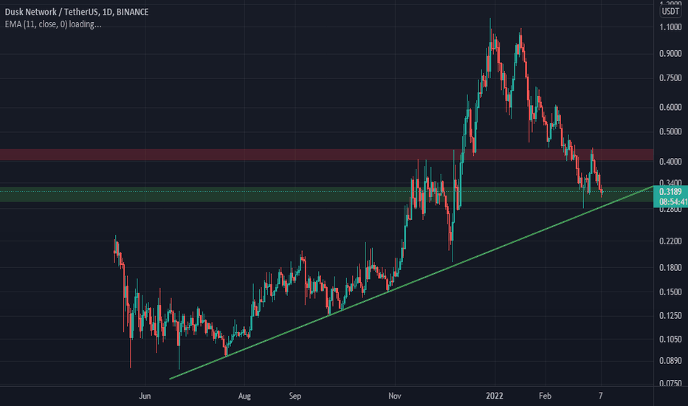This screenshot has height=406, width=688.
Task: Click the 2022 date label on time axis
Action: (495, 396)
